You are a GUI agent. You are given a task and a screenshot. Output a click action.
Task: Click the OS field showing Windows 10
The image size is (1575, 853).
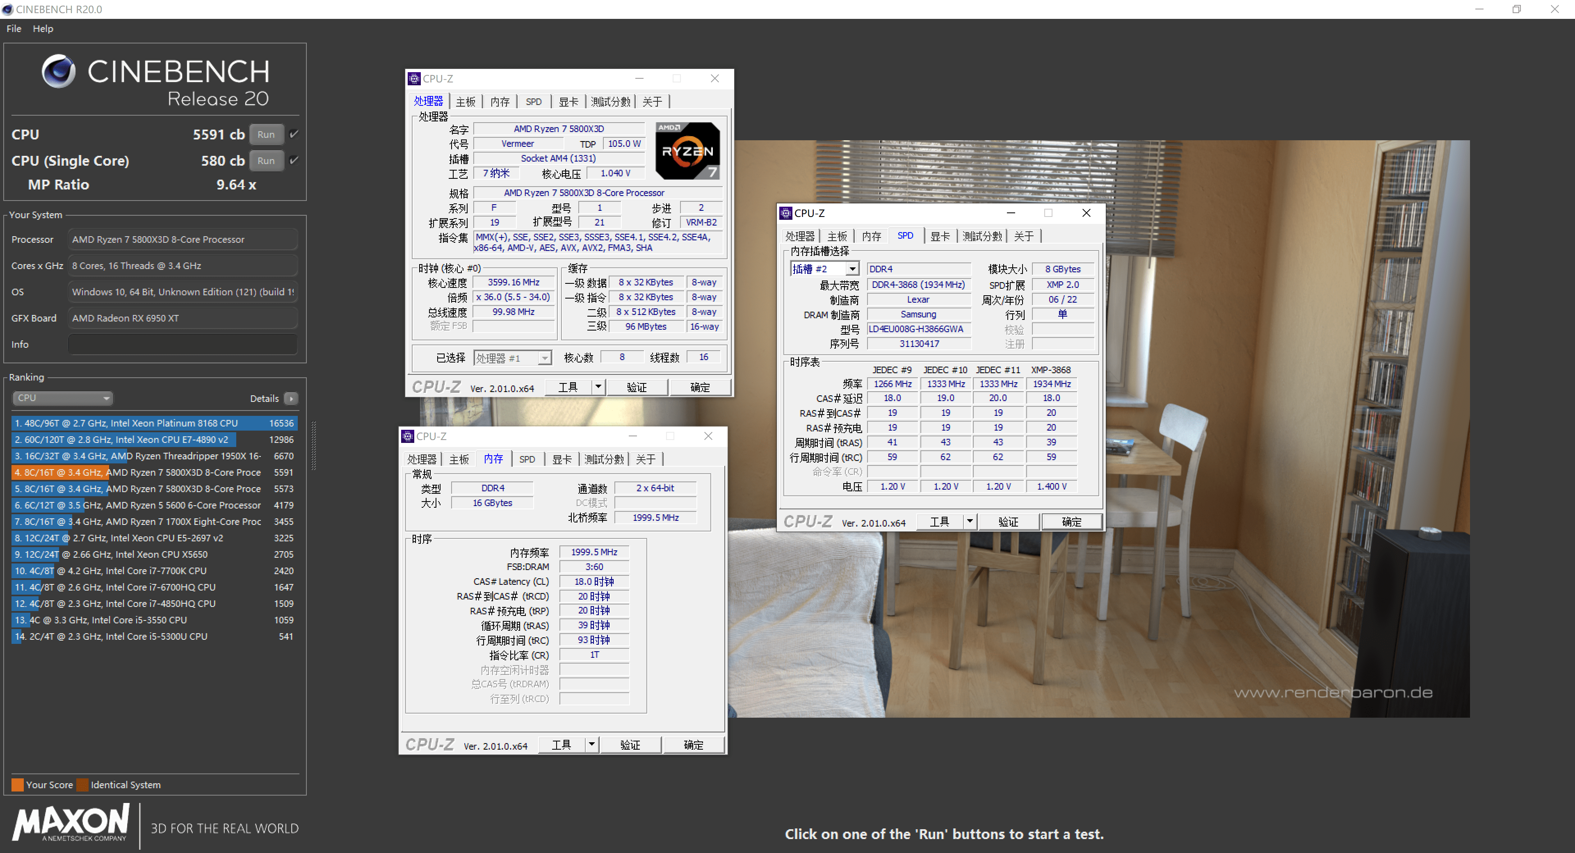(183, 292)
